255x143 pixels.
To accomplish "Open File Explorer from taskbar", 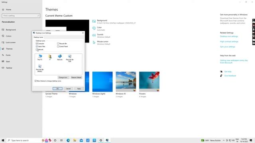I will click(75, 140).
